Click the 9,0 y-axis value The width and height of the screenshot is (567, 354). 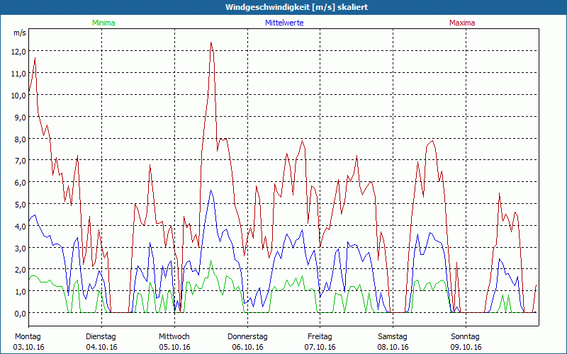coord(21,117)
